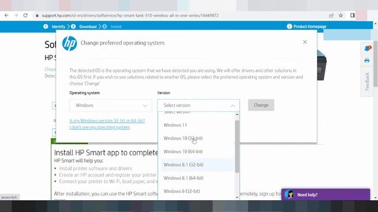The height and width of the screenshot is (212, 378).
Task: Bookmark this page with the star icon
Action: tap(341, 15)
